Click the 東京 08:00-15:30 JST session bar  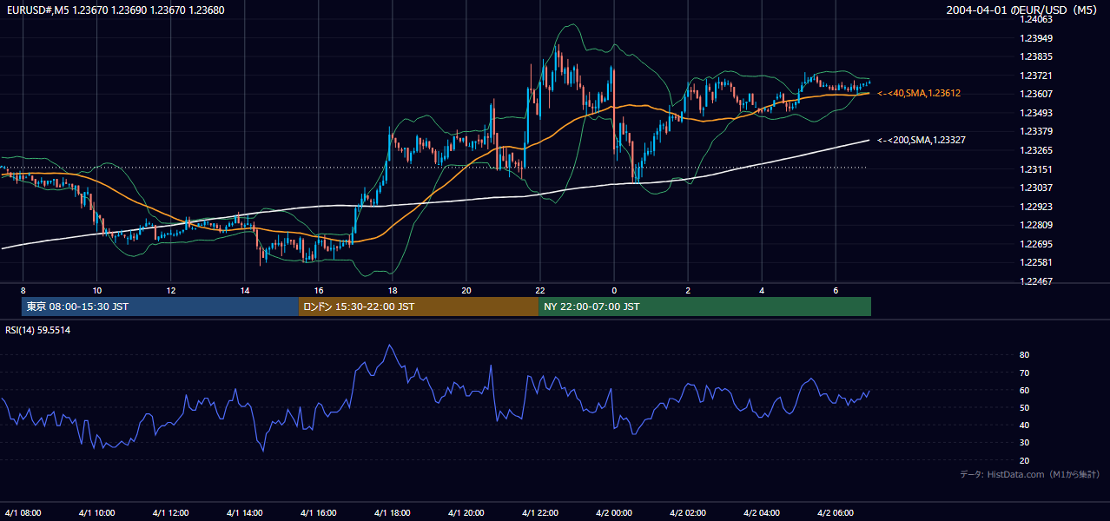[160, 307]
